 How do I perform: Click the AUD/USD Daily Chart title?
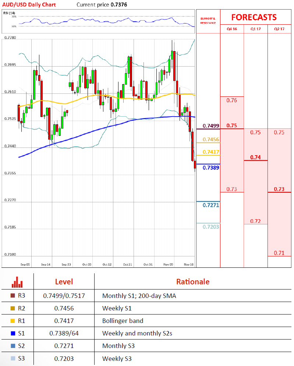pyautogui.click(x=29, y=5)
